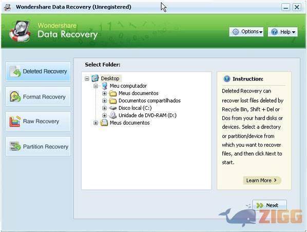Screen dimensions: 307x232
Task: Click the Format Recovery disk icon
Action: pos(15,96)
